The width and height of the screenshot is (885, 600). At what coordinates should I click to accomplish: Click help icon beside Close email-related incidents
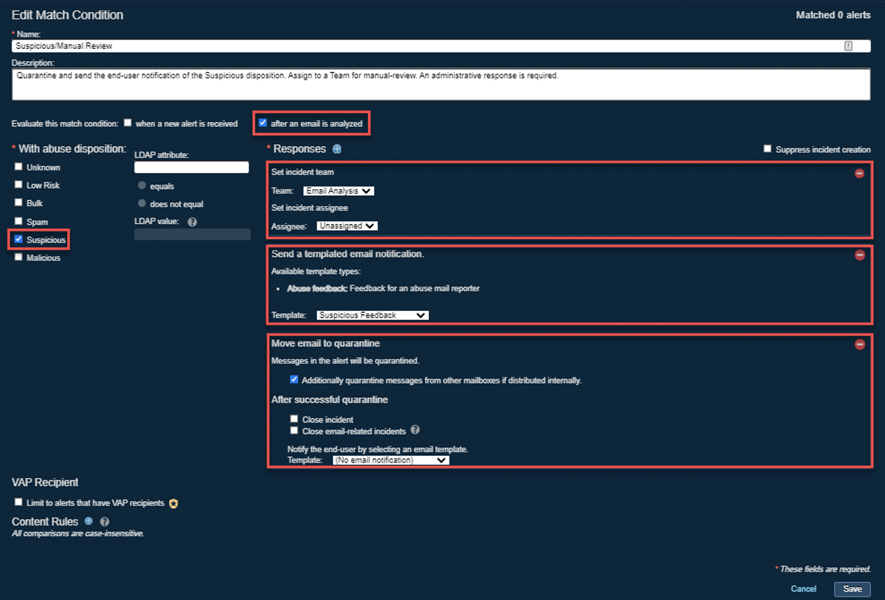(415, 430)
